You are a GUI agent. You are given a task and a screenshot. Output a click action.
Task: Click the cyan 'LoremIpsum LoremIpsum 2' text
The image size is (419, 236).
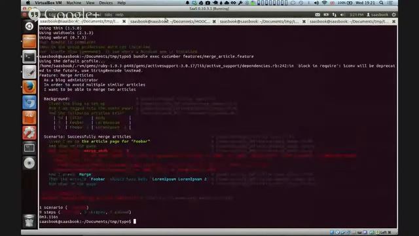pos(179,179)
